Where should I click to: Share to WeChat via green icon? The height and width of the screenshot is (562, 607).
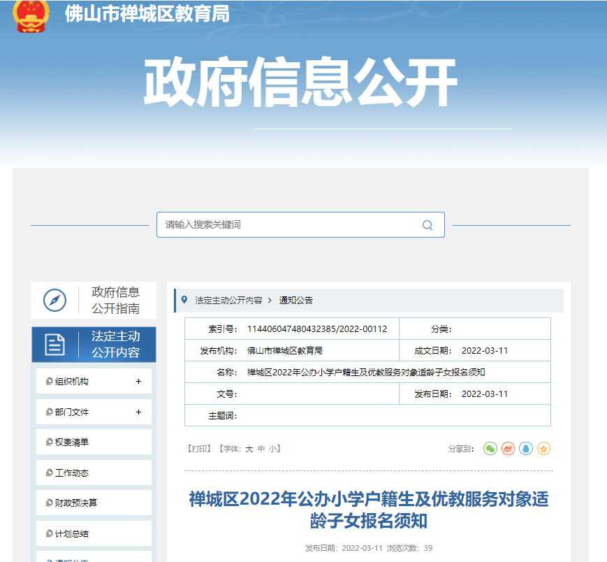490,449
